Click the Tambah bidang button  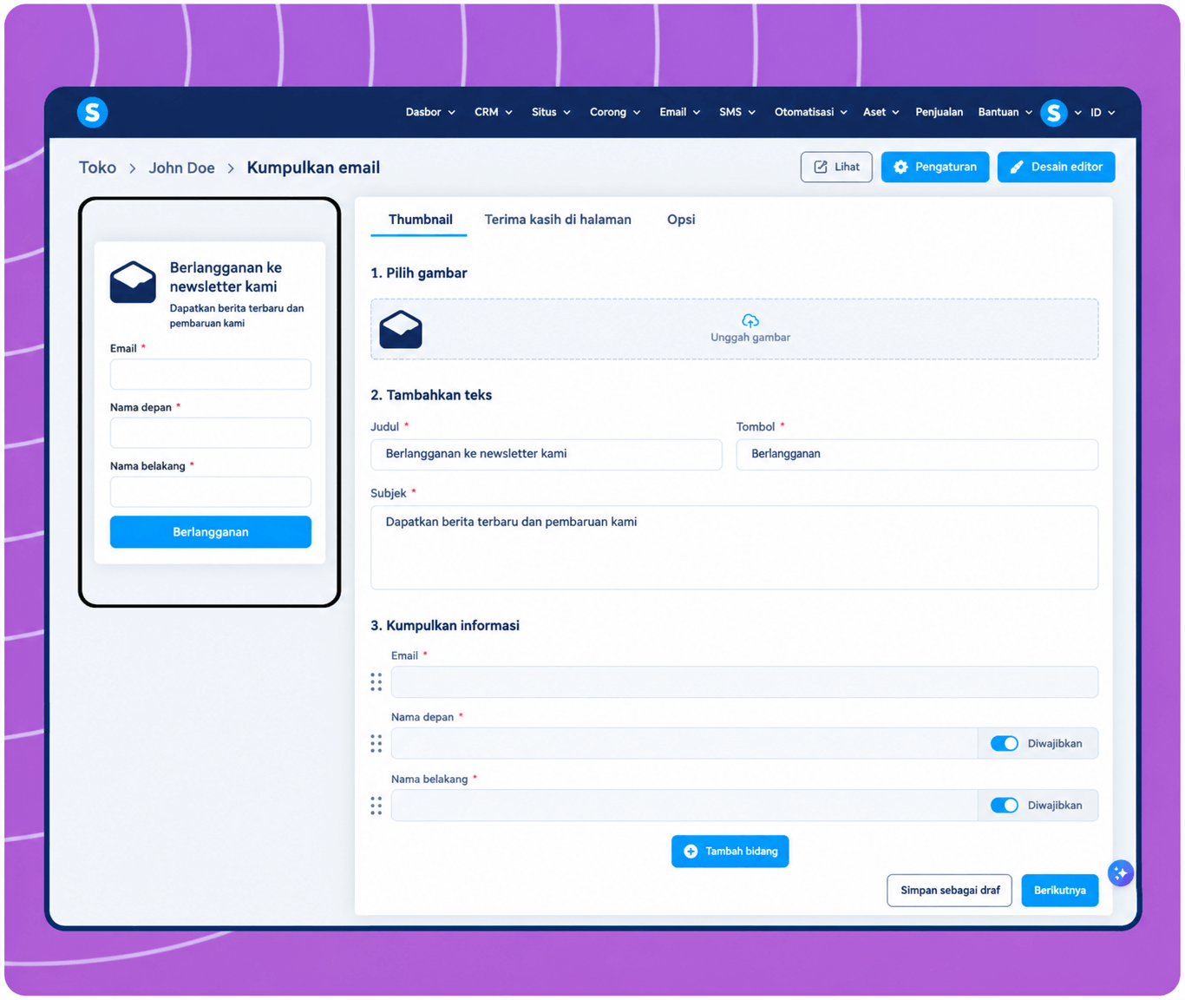[730, 852]
